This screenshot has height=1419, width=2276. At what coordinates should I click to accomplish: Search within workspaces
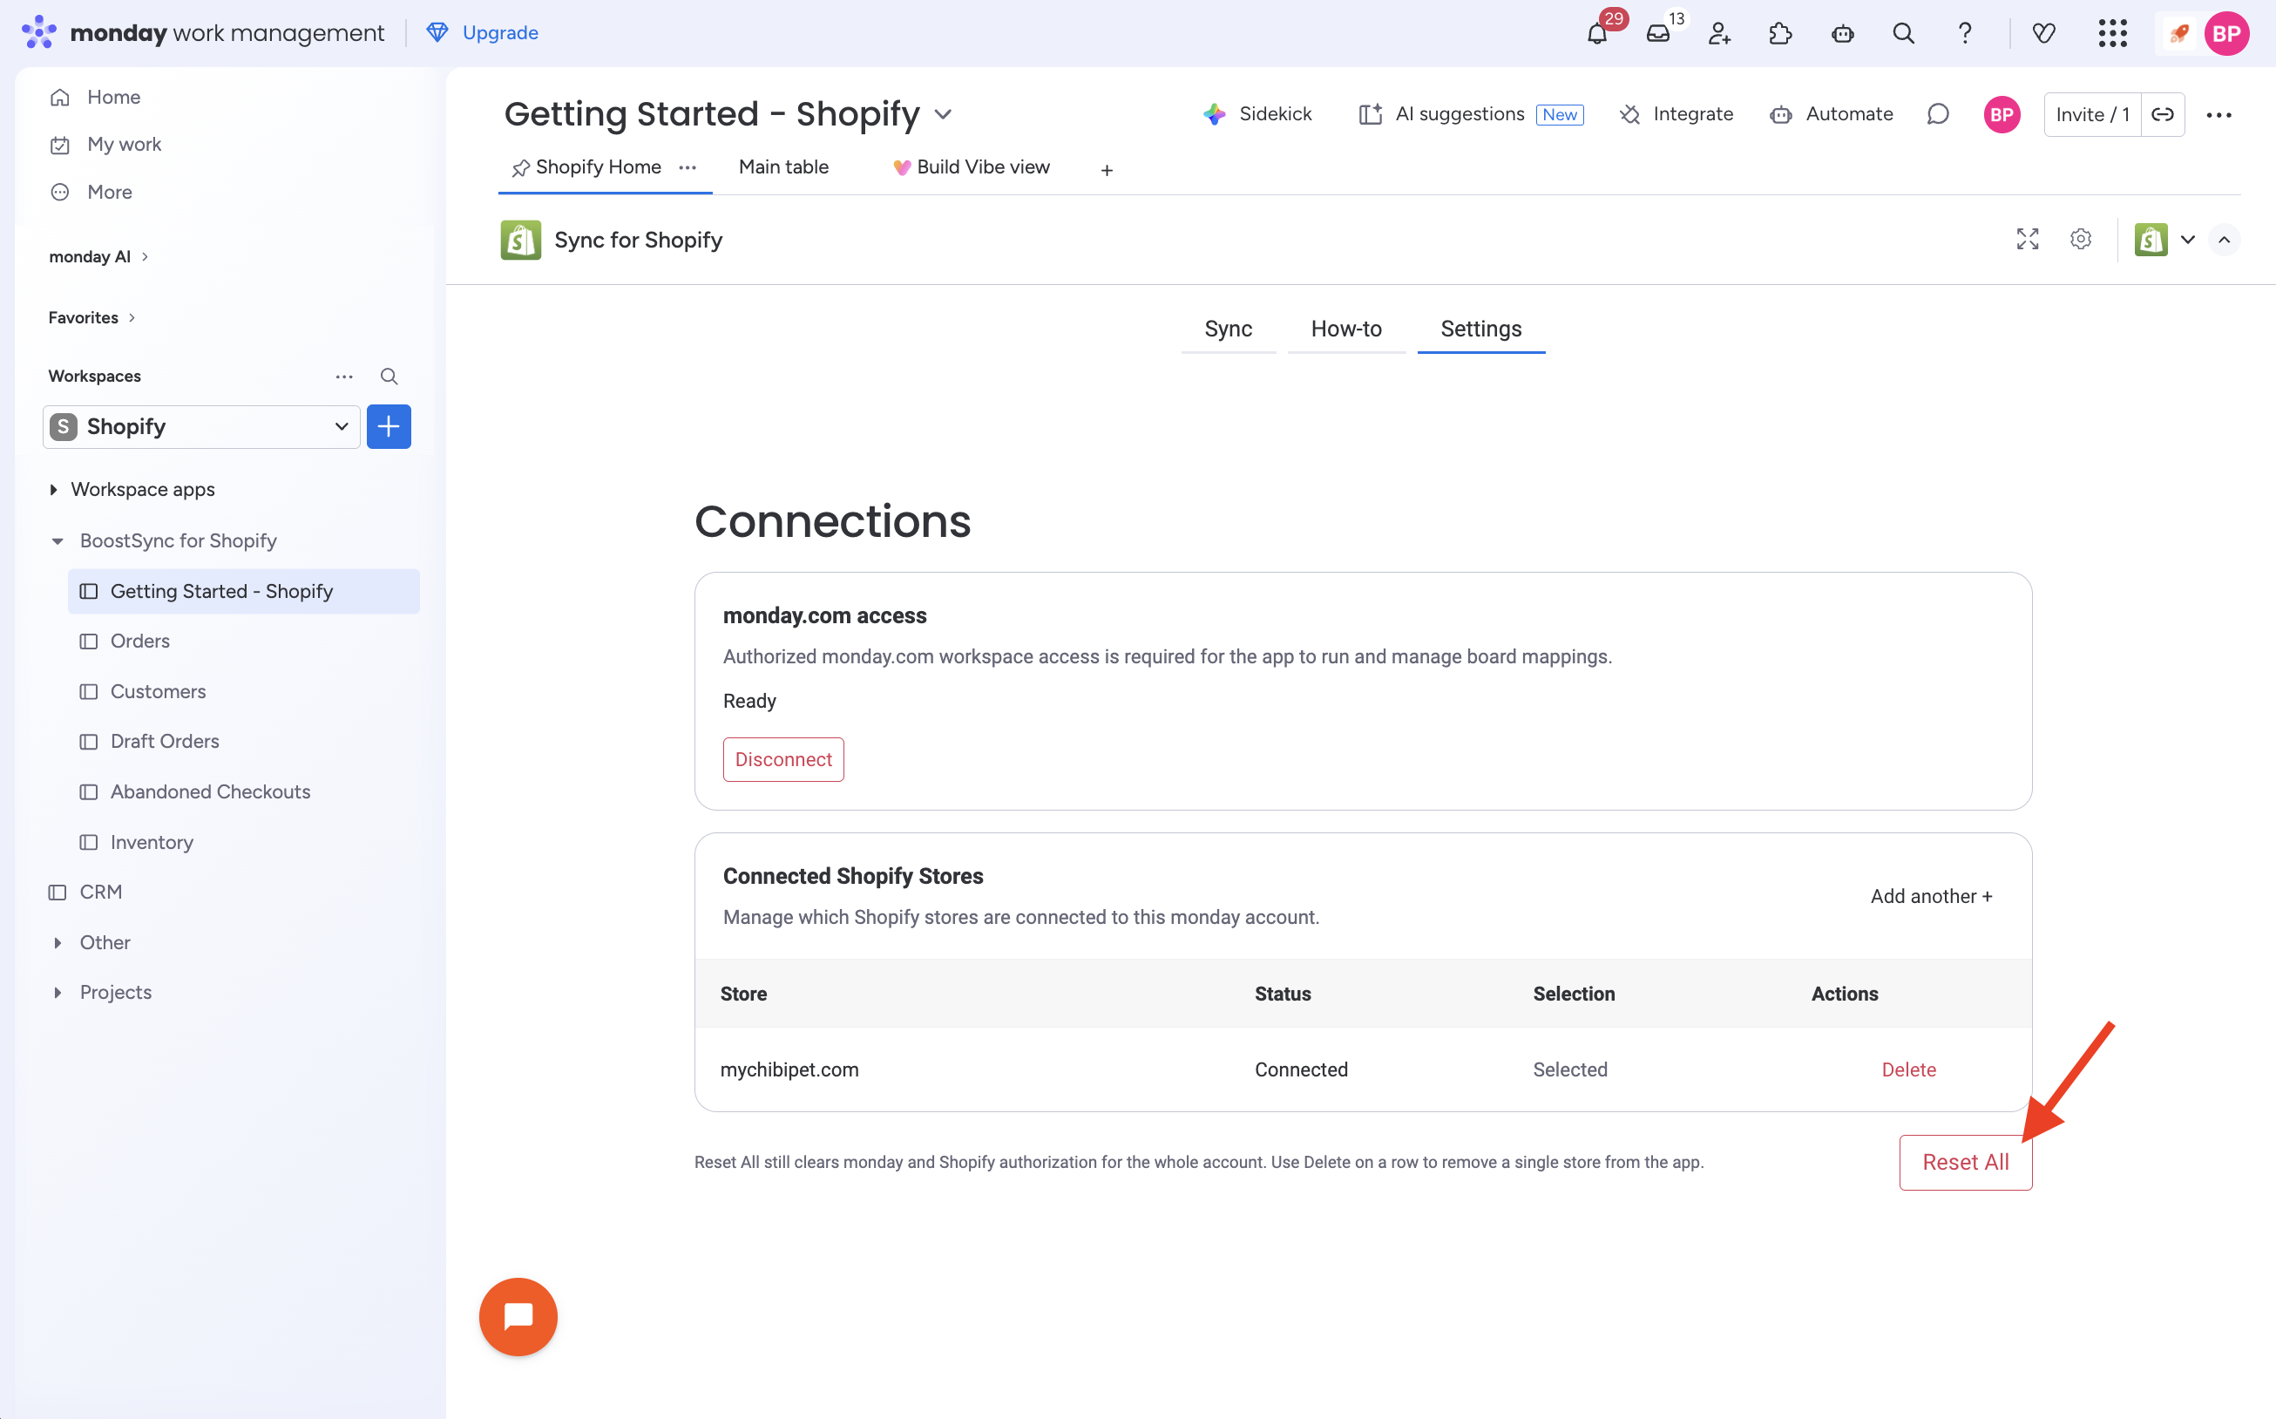click(x=389, y=377)
